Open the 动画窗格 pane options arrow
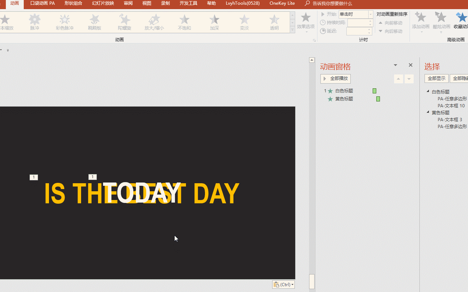 (395, 65)
